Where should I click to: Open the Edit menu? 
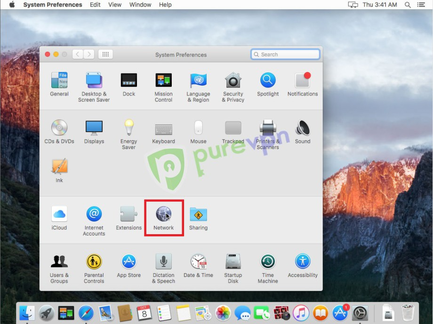coord(95,5)
